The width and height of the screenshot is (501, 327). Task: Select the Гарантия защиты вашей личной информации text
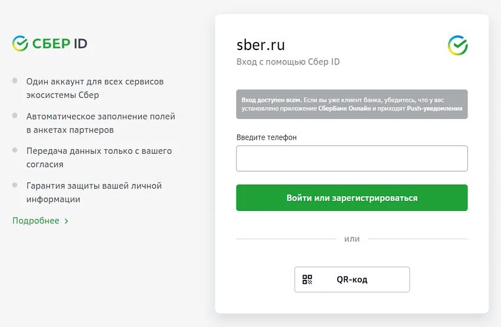pos(94,192)
